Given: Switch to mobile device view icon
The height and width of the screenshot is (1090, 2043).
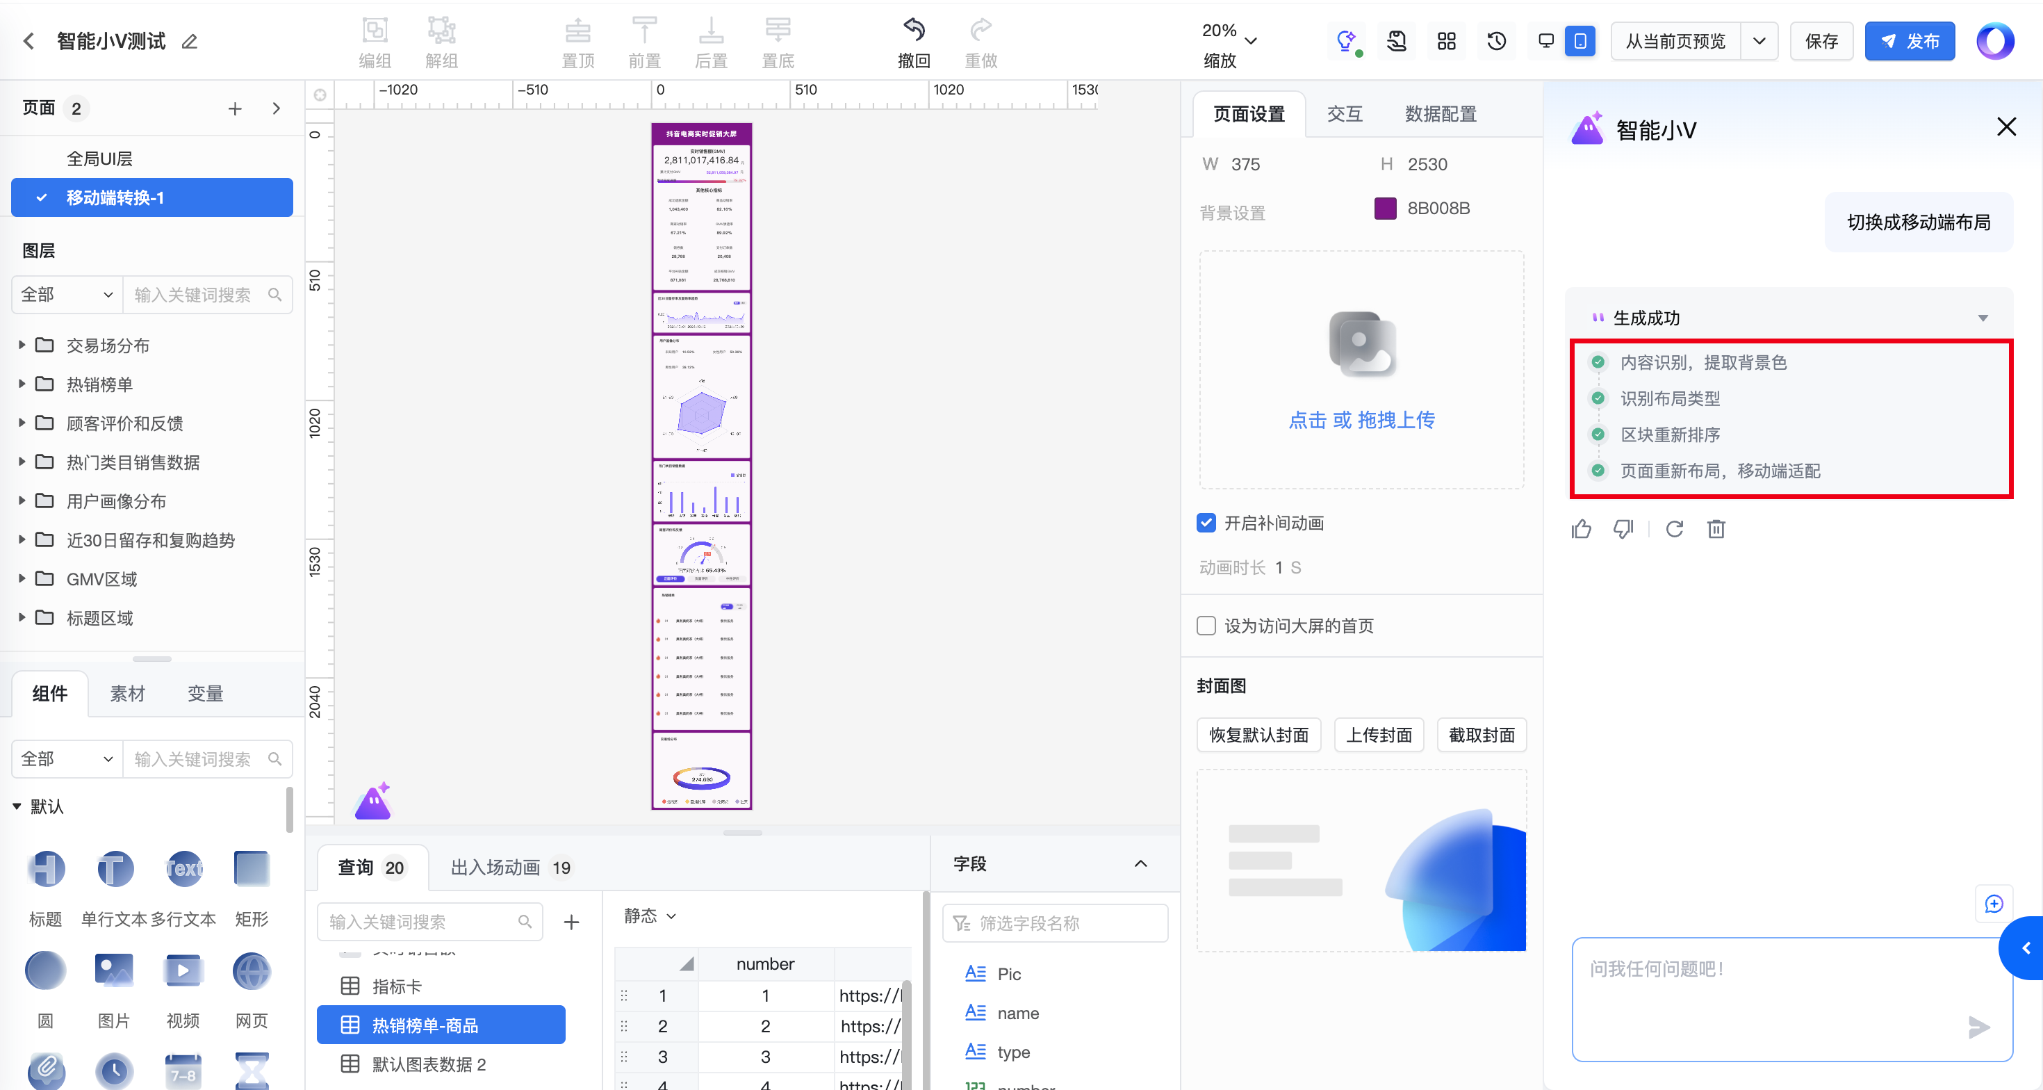Looking at the screenshot, I should 1580,41.
